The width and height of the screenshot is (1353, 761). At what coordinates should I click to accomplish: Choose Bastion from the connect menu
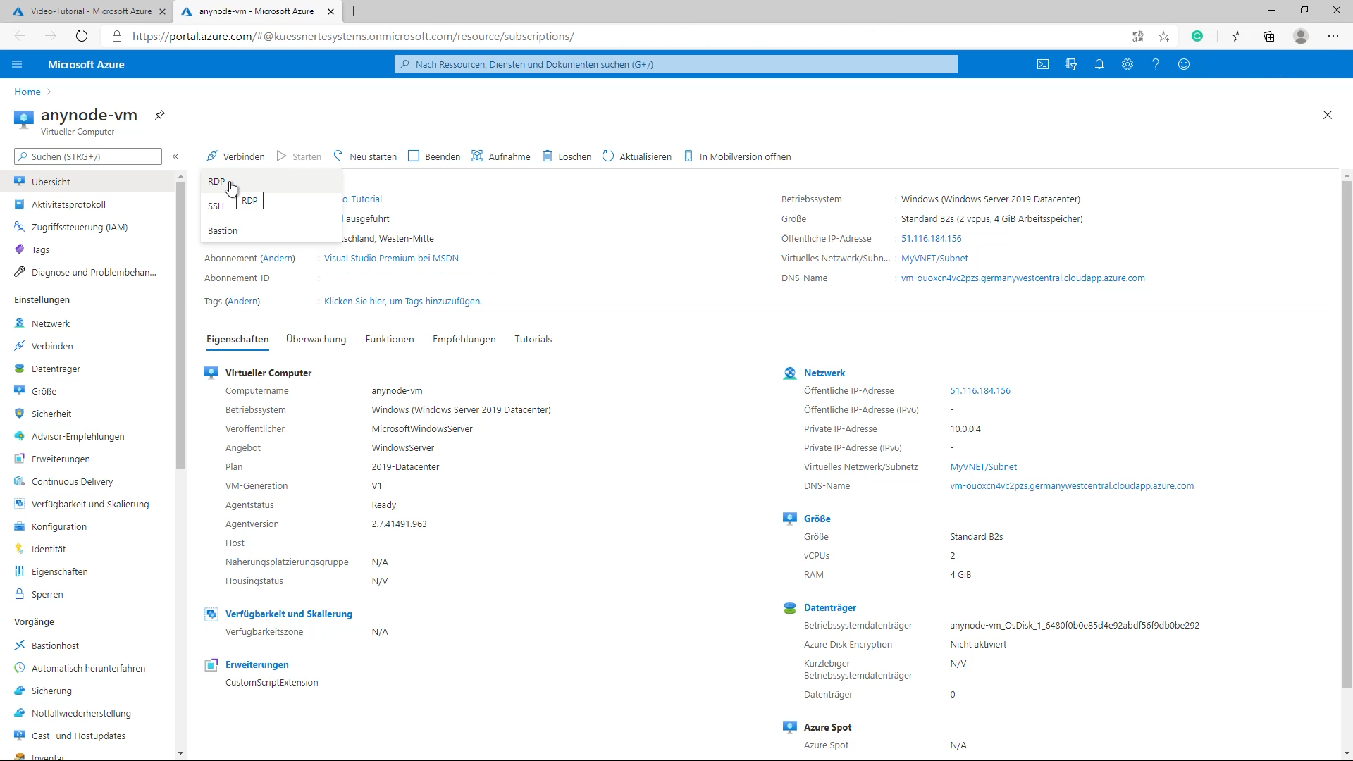[271, 230]
